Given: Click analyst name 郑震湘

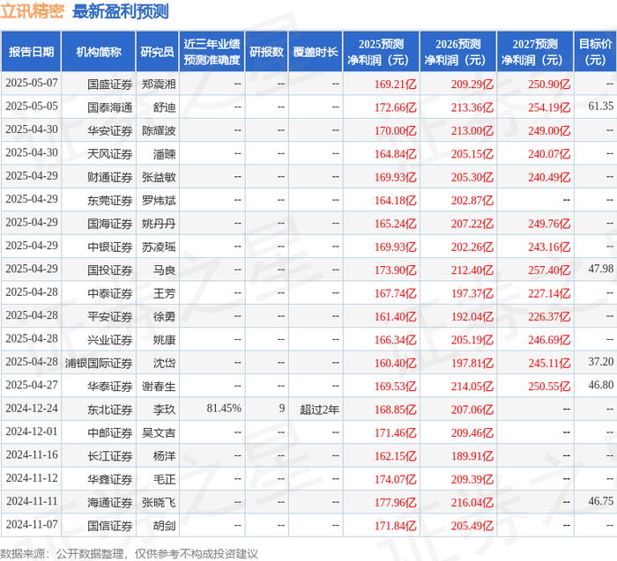Looking at the screenshot, I should click(159, 85).
